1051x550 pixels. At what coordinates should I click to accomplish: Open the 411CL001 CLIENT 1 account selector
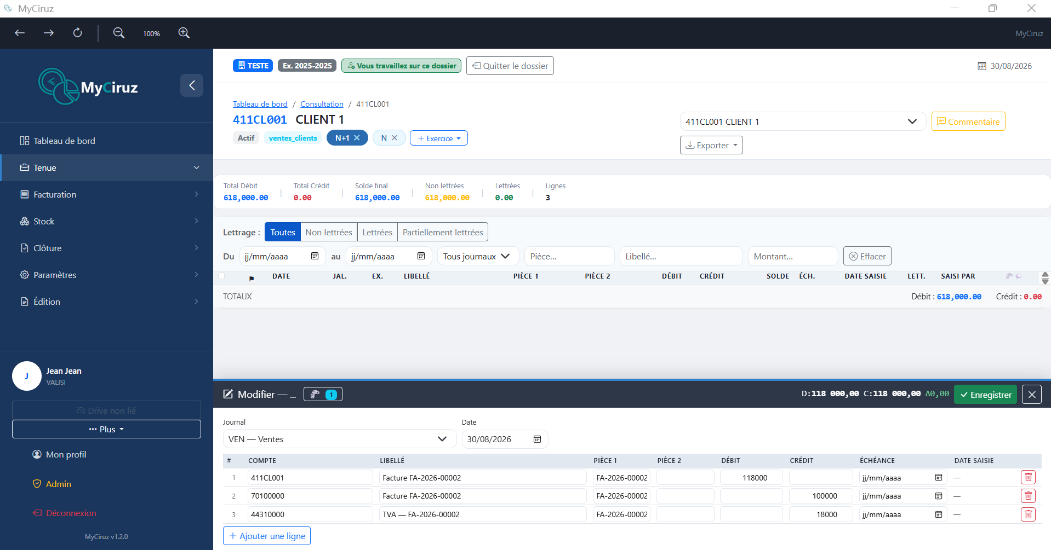click(x=803, y=121)
